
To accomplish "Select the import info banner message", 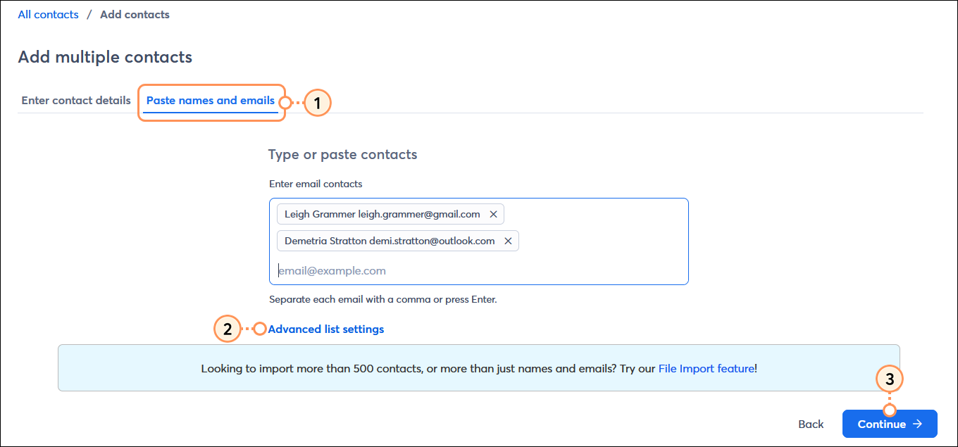I will pos(478,367).
